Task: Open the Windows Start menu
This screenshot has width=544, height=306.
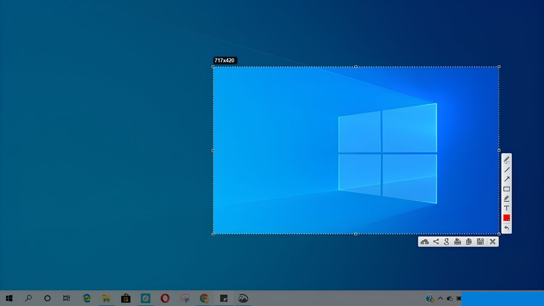Action: click(x=9, y=298)
